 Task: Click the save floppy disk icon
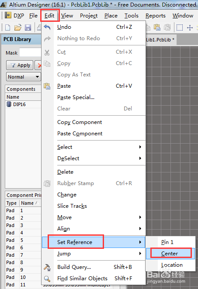coord(28,28)
